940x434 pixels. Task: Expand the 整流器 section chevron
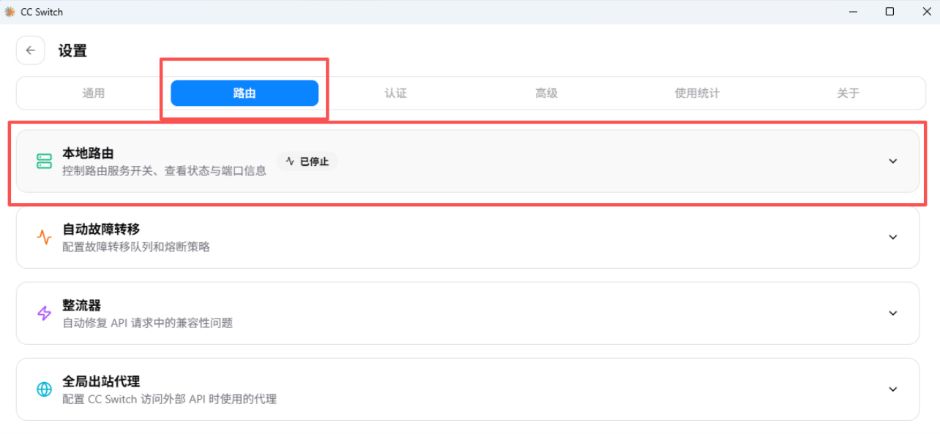[892, 313]
